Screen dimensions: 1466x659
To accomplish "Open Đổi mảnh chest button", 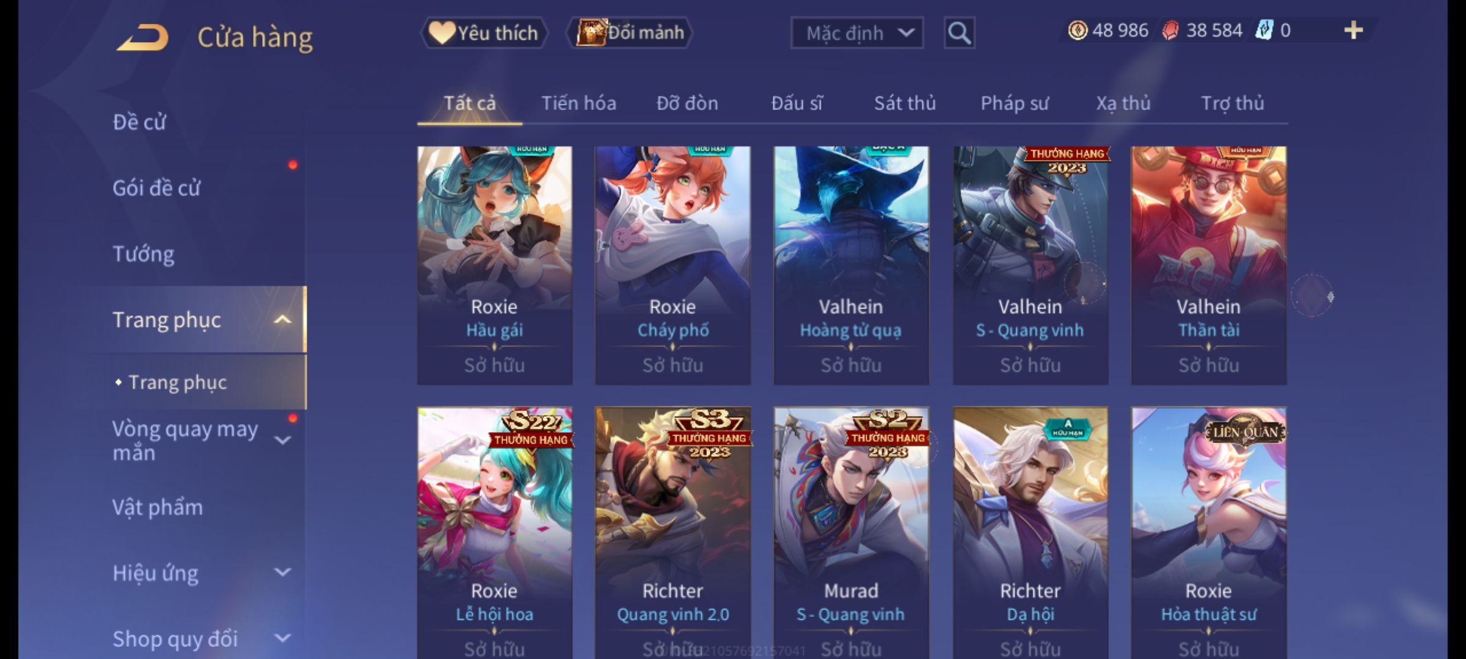I will [630, 32].
